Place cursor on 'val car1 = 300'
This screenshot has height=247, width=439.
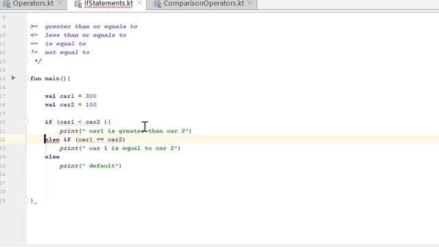coord(71,96)
